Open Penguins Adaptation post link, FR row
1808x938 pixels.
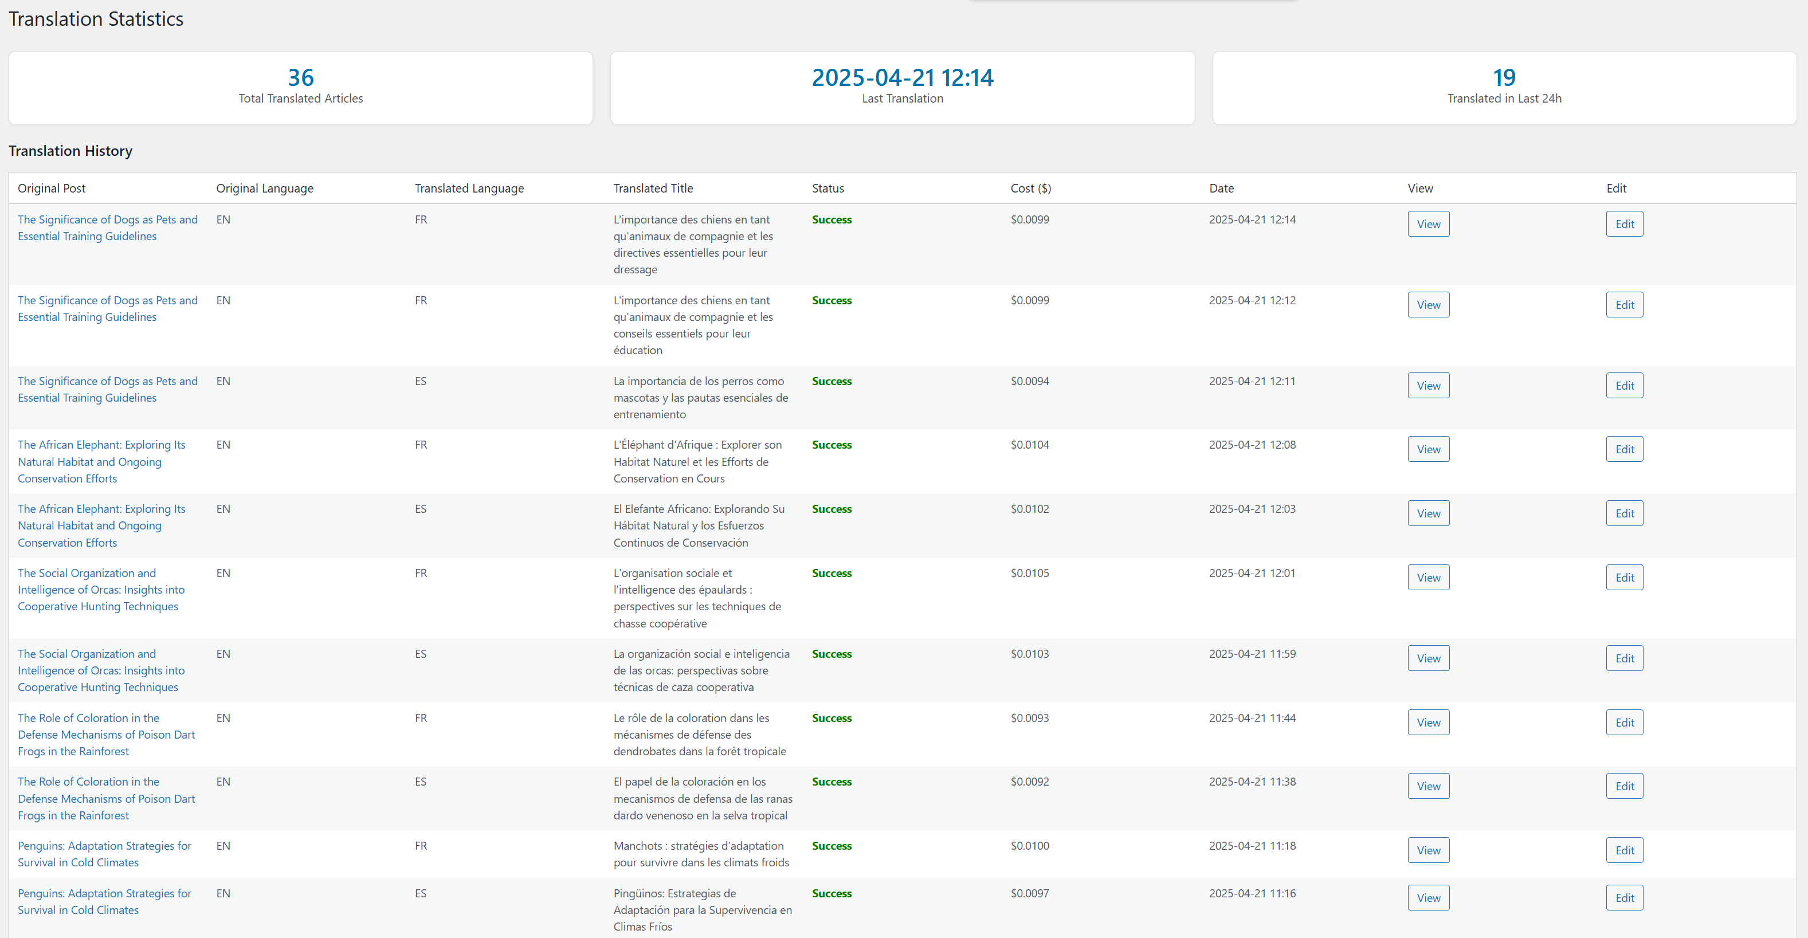104,854
